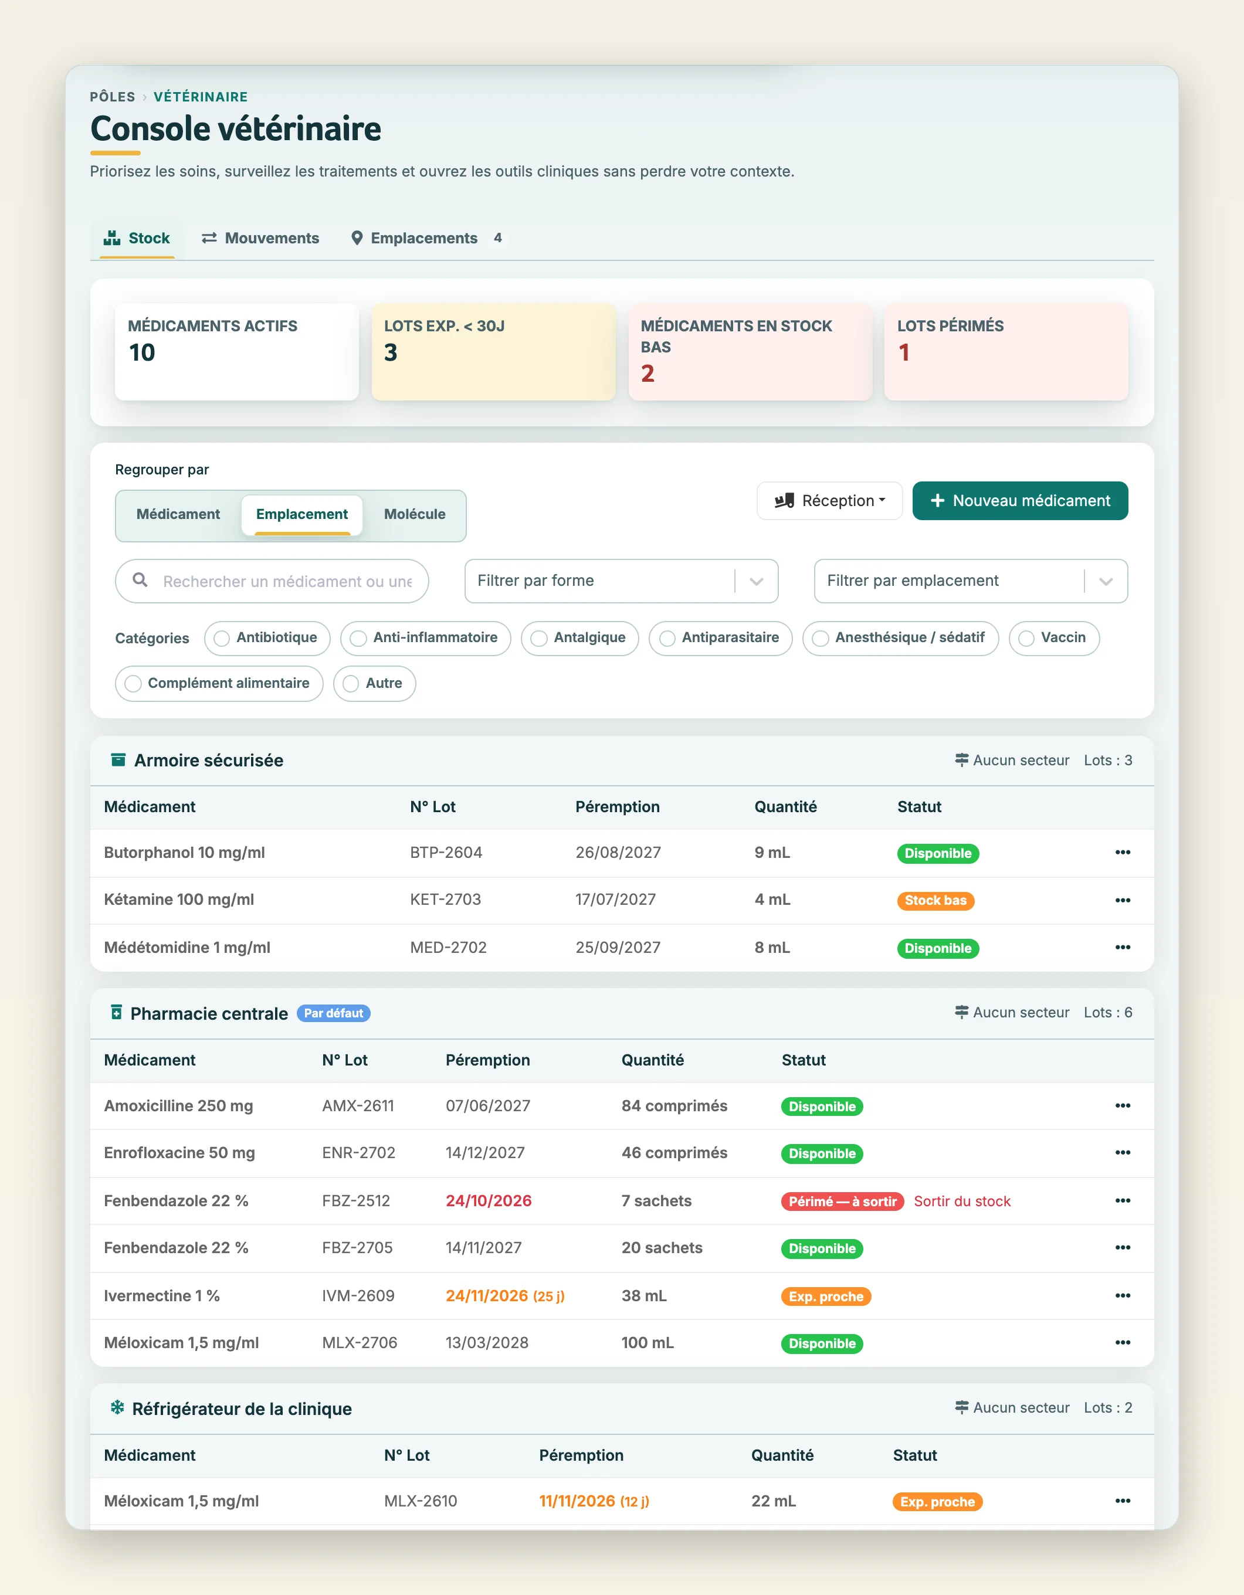Open actions menu for Médétomidine 1 mg/ml row

tap(1122, 947)
